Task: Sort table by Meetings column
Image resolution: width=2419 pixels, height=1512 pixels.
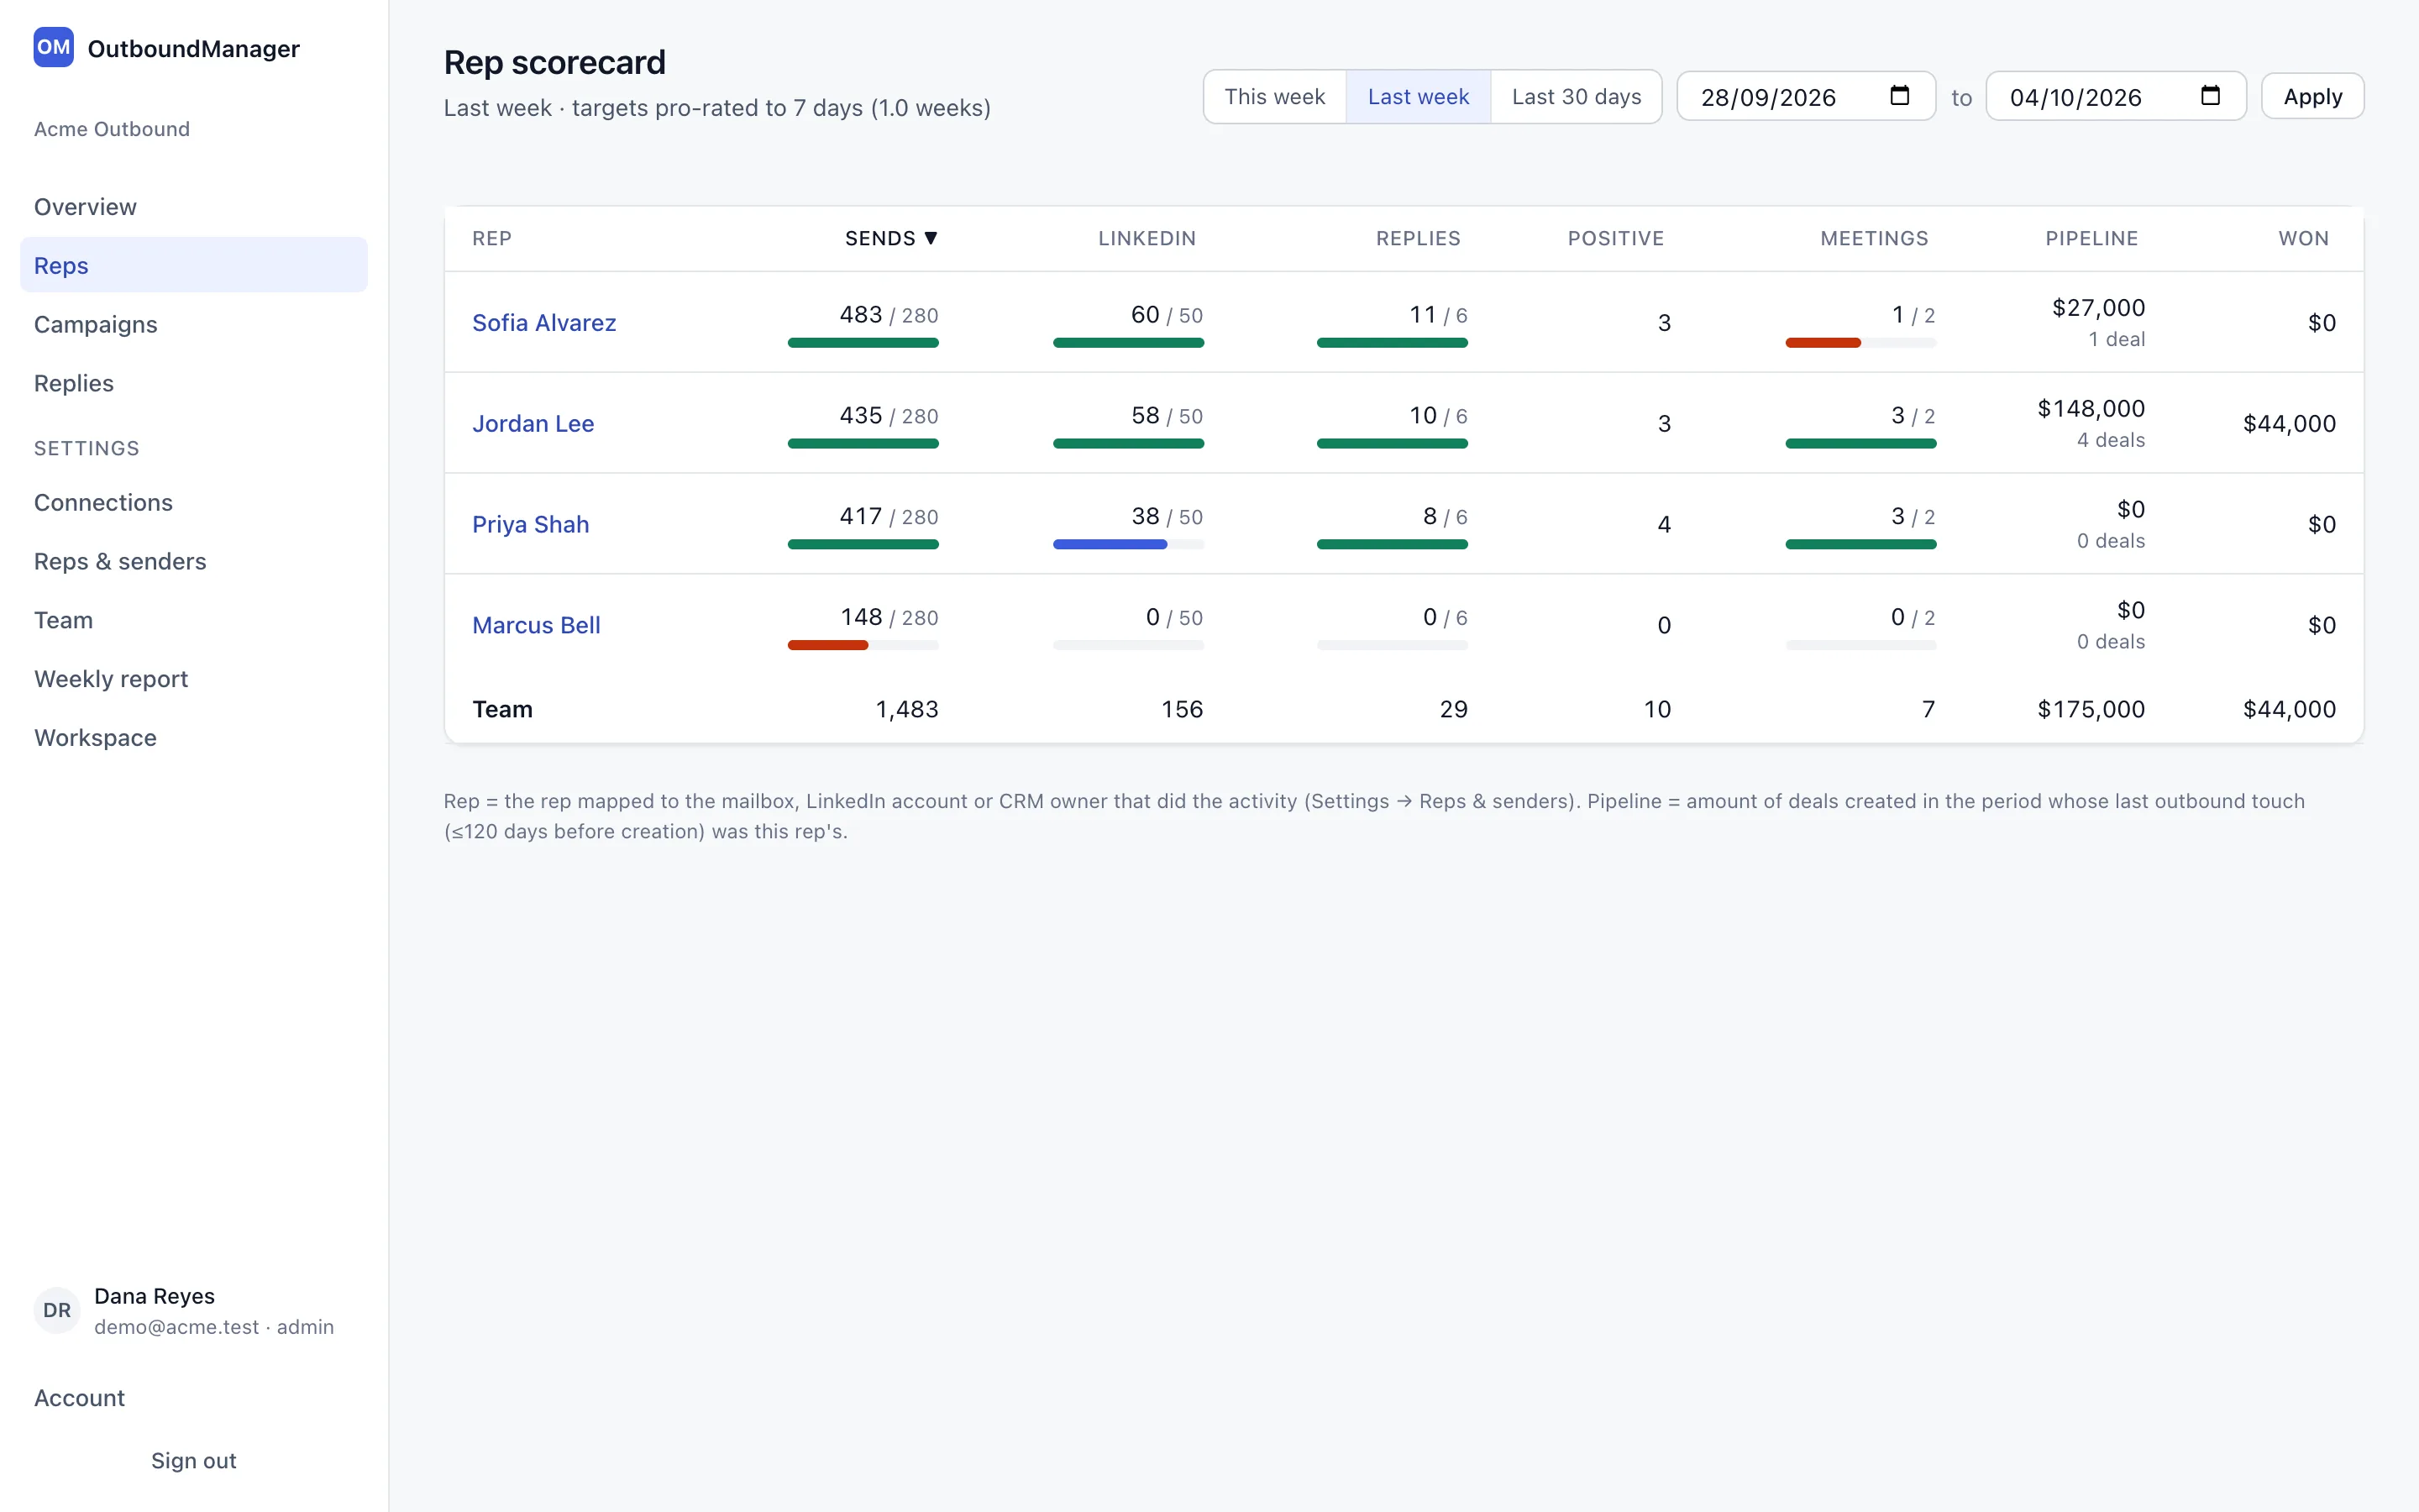Action: tap(1873, 238)
